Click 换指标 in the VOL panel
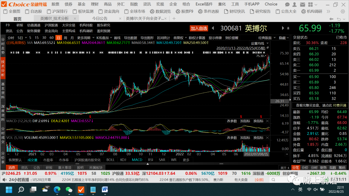 coord(259,138)
